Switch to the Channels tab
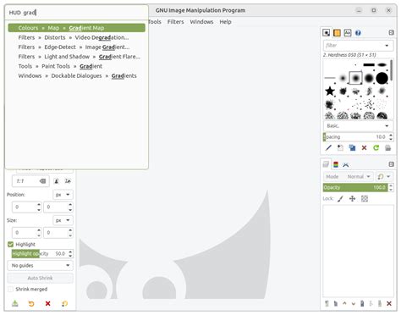Screen dimensions: 401x315 click(336, 164)
